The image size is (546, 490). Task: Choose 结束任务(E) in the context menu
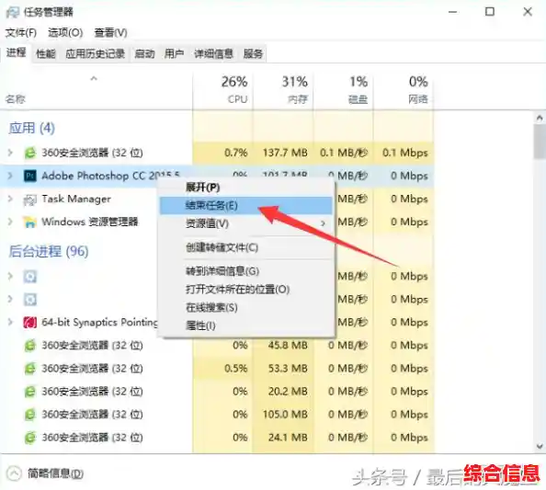(245, 206)
